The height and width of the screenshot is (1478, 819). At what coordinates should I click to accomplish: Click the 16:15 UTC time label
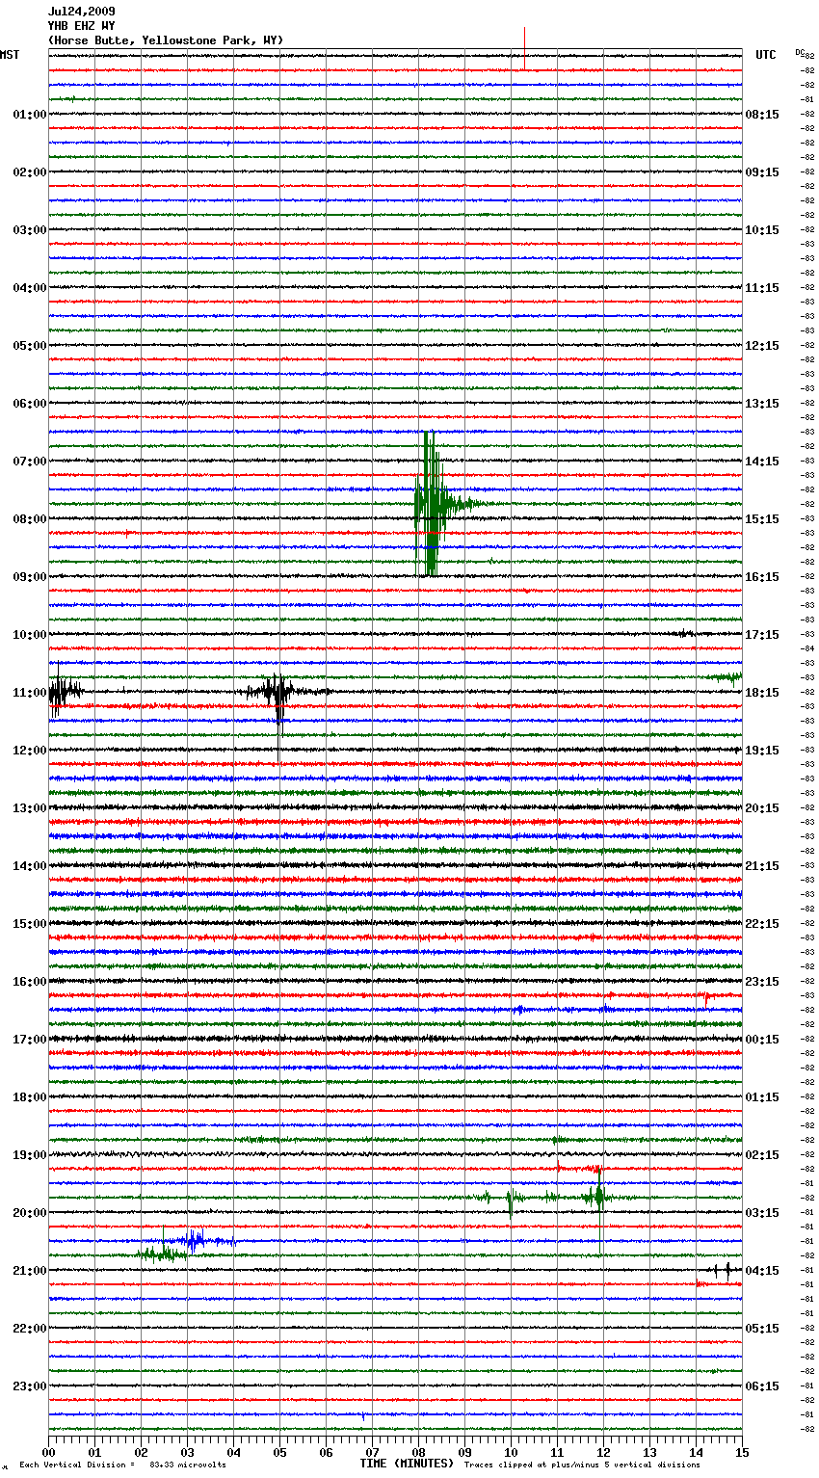[x=762, y=577]
